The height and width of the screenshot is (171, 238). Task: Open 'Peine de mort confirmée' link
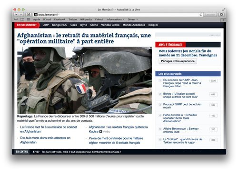click(x=116, y=140)
